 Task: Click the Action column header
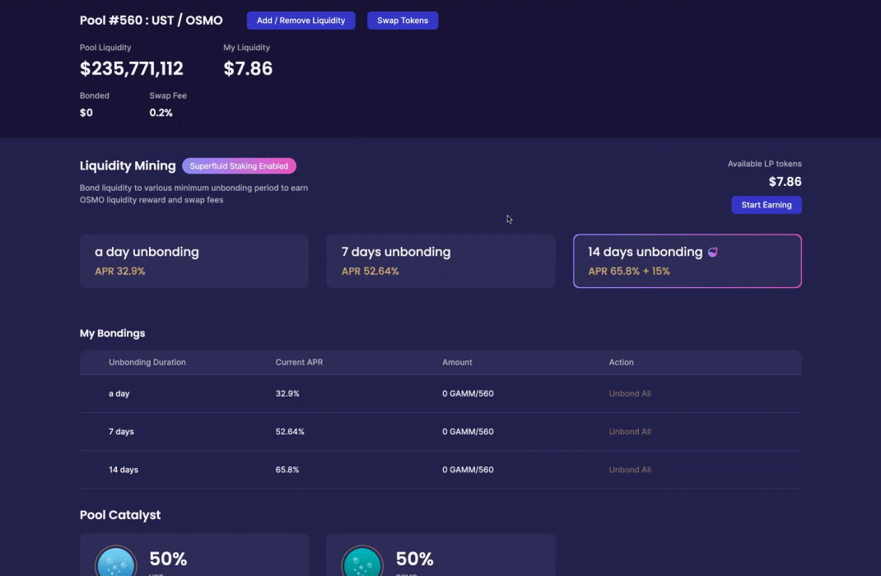point(621,363)
